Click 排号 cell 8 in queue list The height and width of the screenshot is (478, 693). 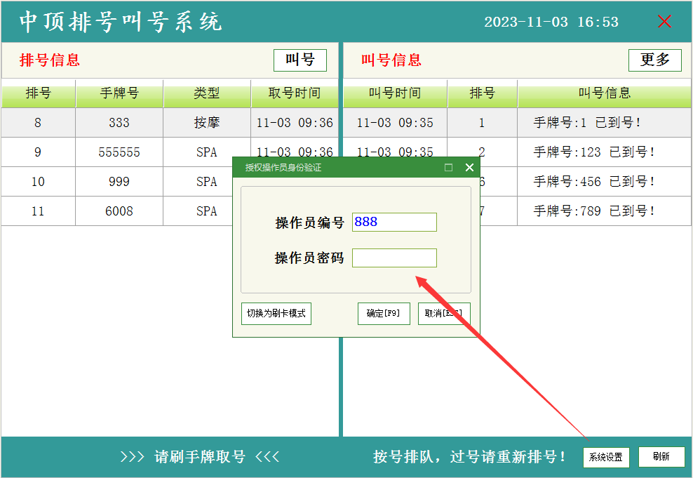(38, 123)
